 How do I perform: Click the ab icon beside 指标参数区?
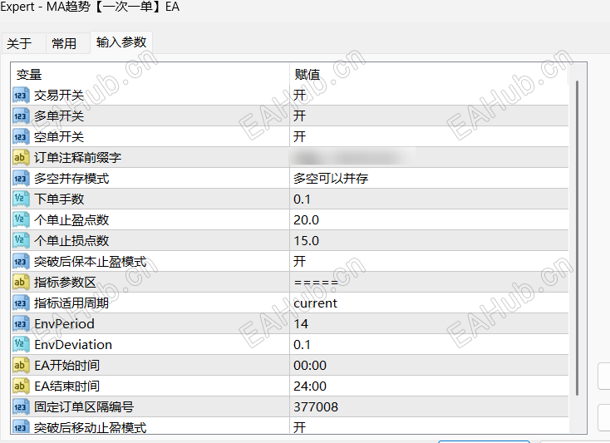pyautogui.click(x=21, y=283)
